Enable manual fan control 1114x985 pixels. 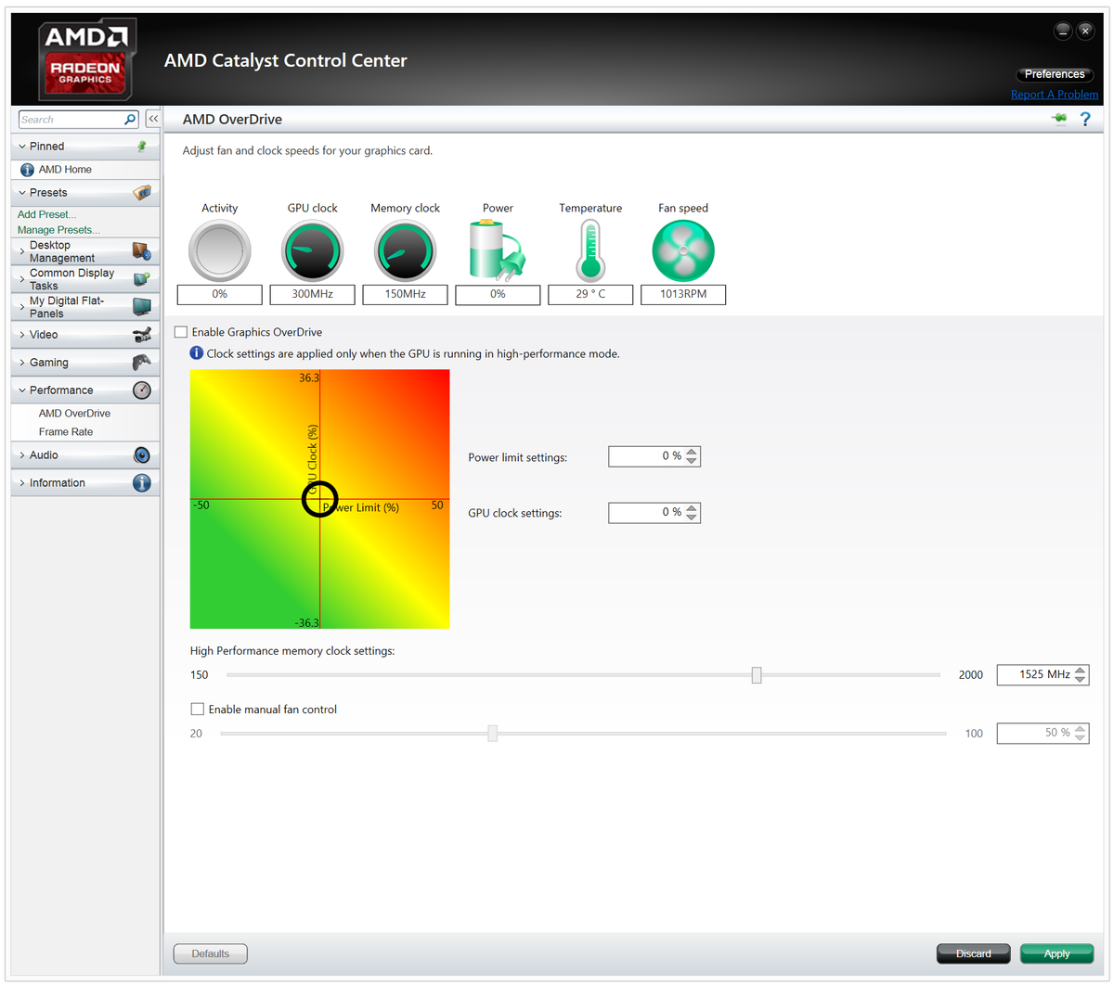coord(198,709)
